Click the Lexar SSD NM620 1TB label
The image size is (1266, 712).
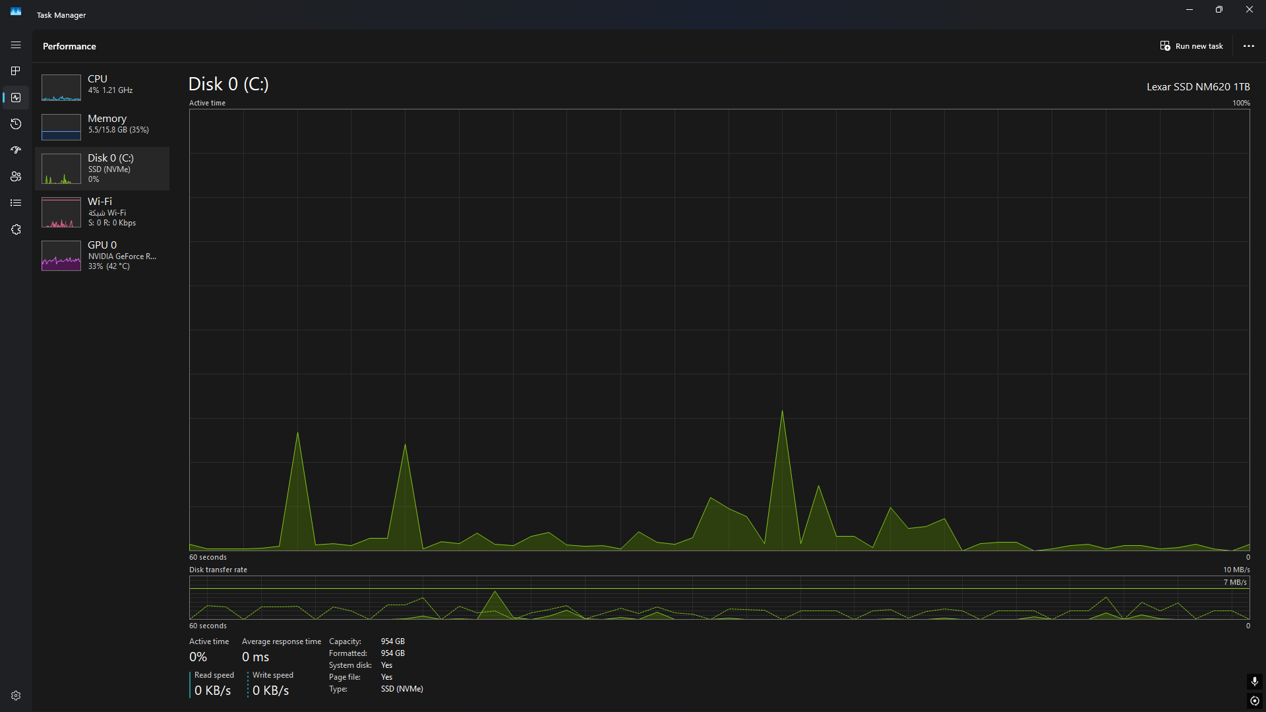point(1198,87)
